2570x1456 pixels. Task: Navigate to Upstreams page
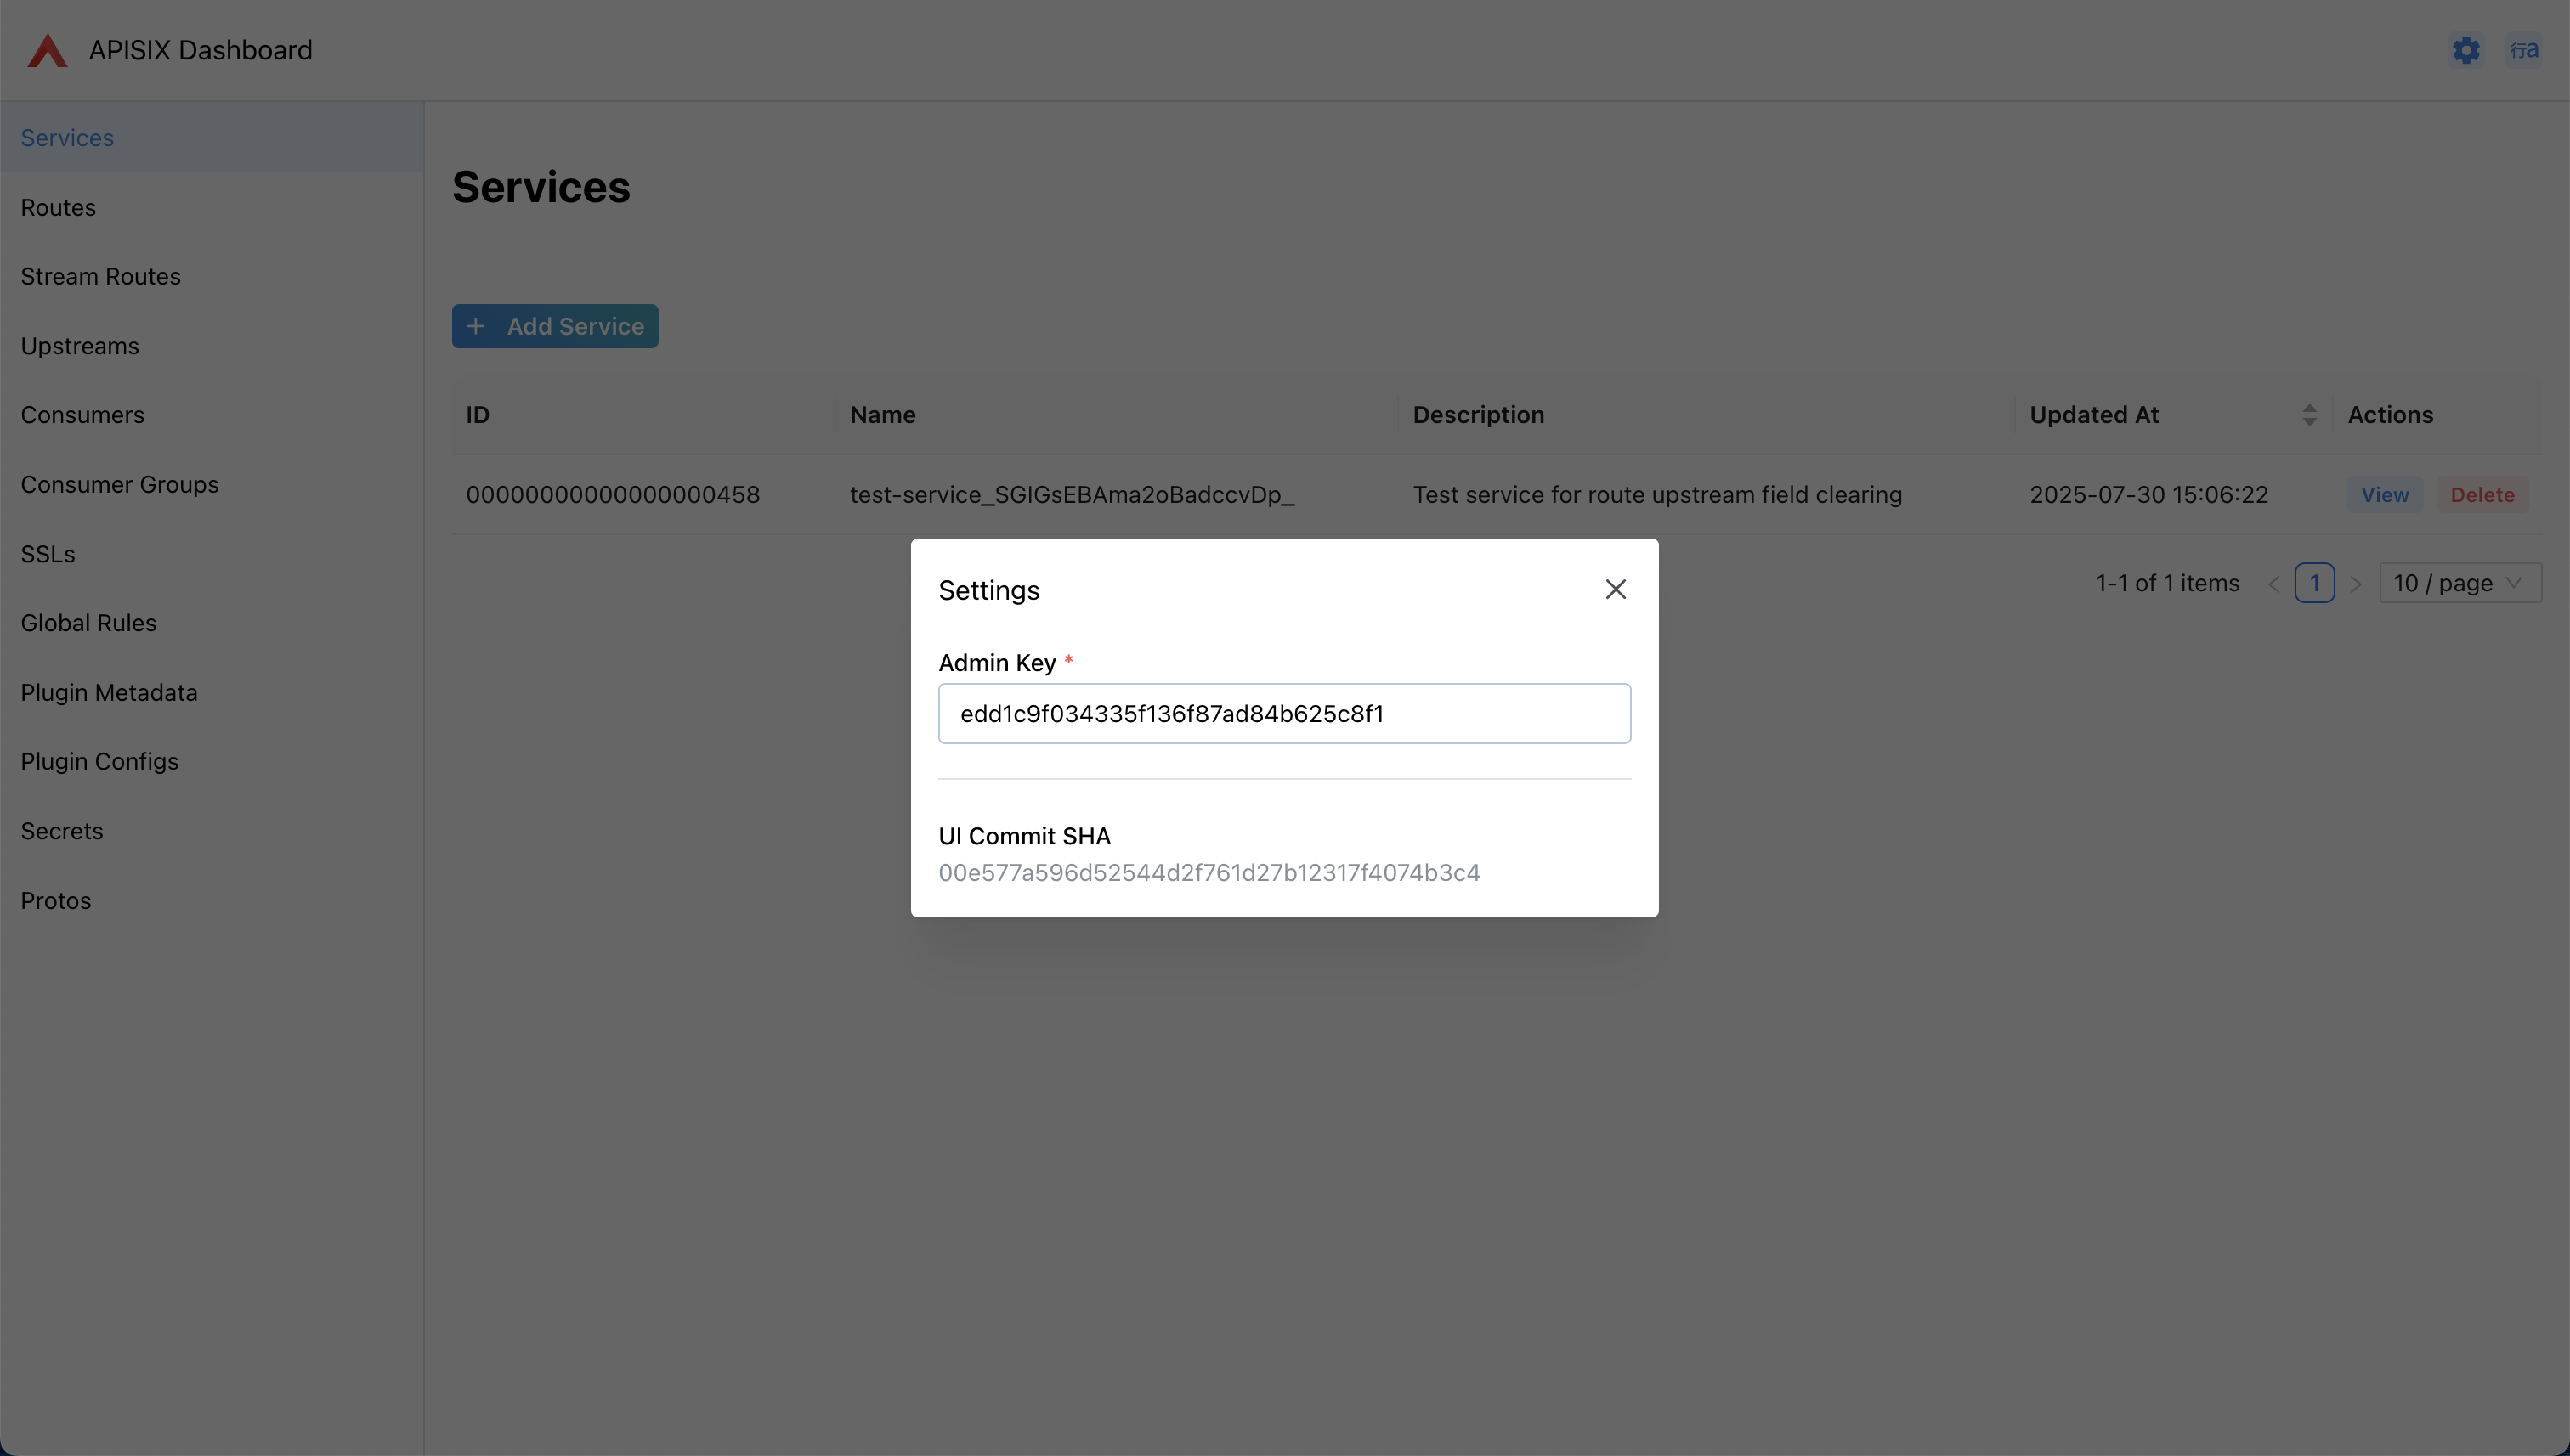80,346
